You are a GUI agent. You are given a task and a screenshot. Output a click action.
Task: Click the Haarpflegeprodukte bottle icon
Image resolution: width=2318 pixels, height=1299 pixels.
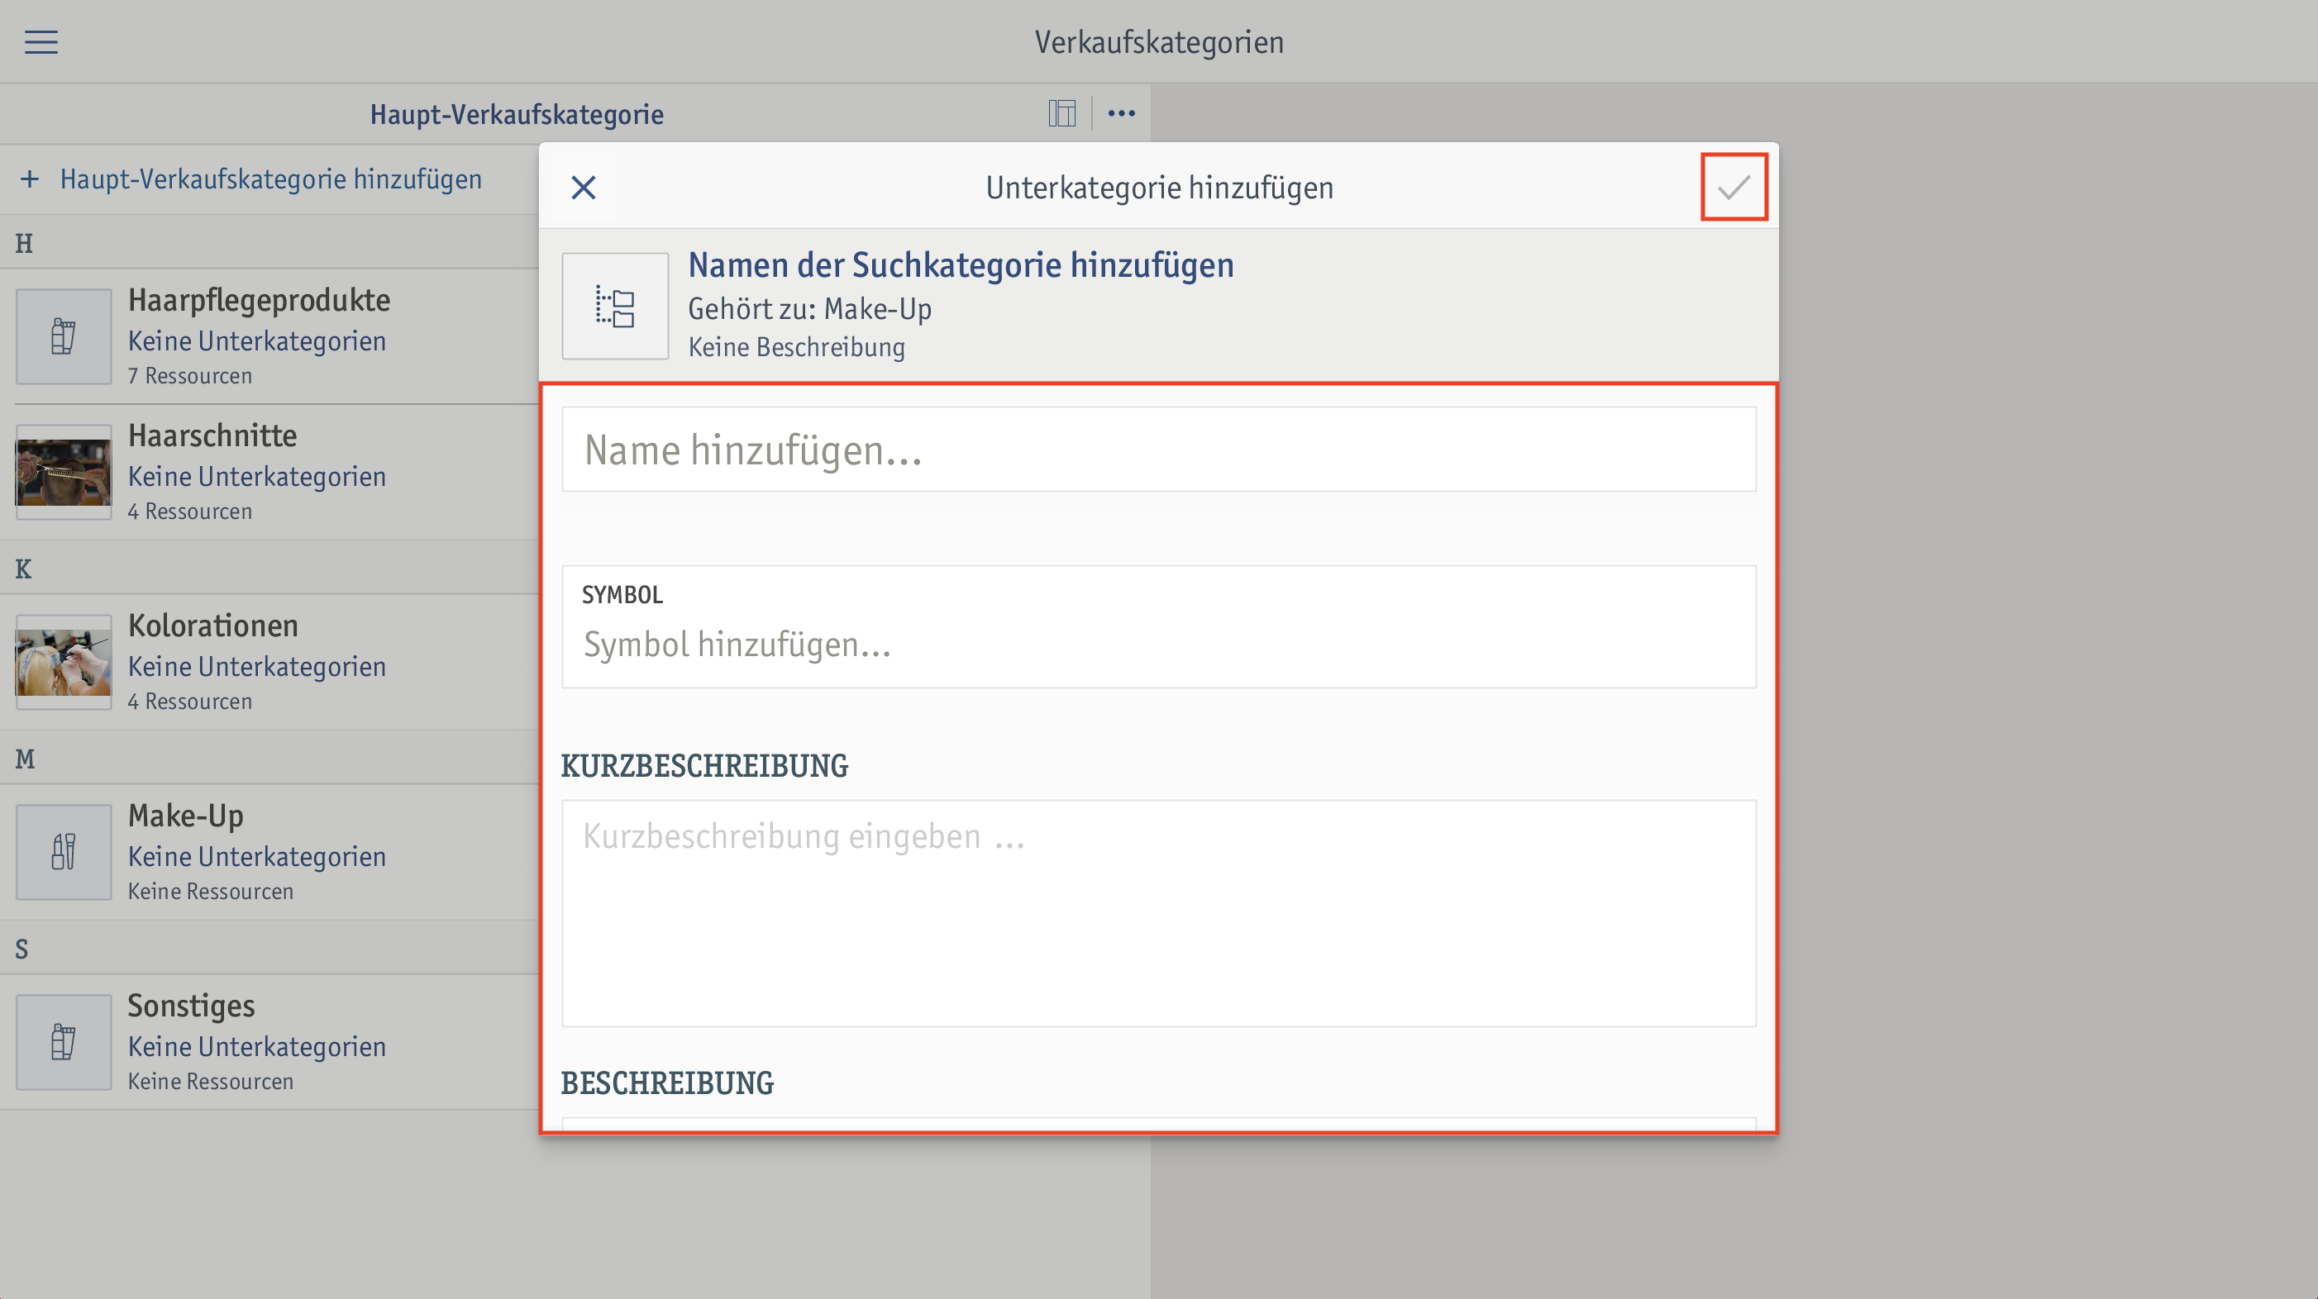pyautogui.click(x=64, y=336)
